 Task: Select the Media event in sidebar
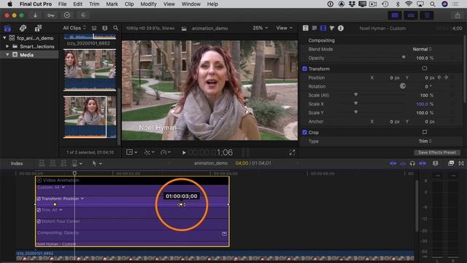[x=26, y=55]
